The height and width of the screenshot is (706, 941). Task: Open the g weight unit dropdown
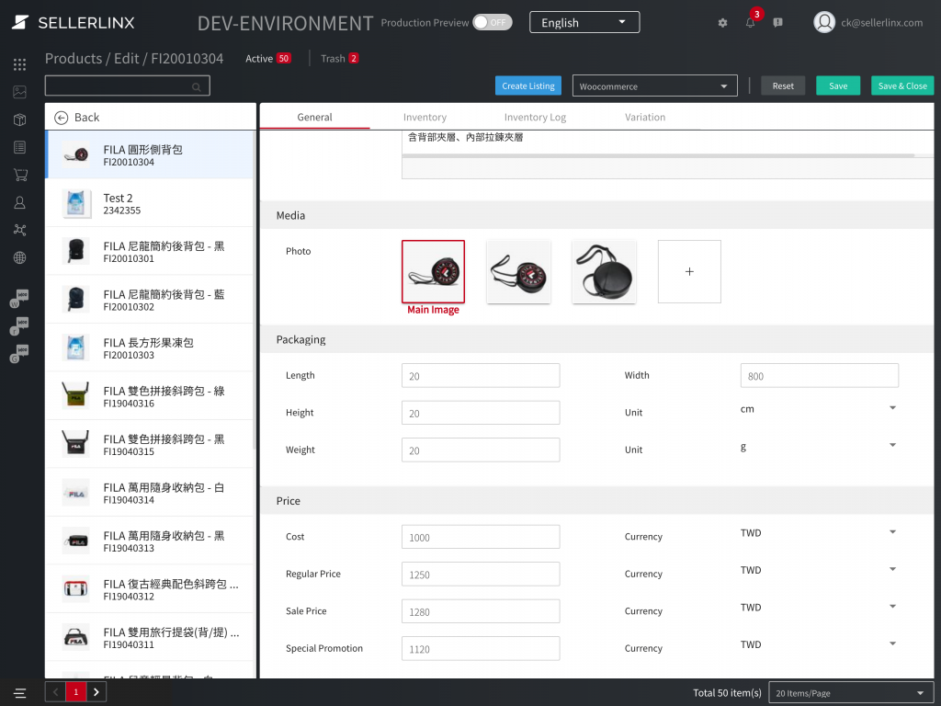(819, 446)
